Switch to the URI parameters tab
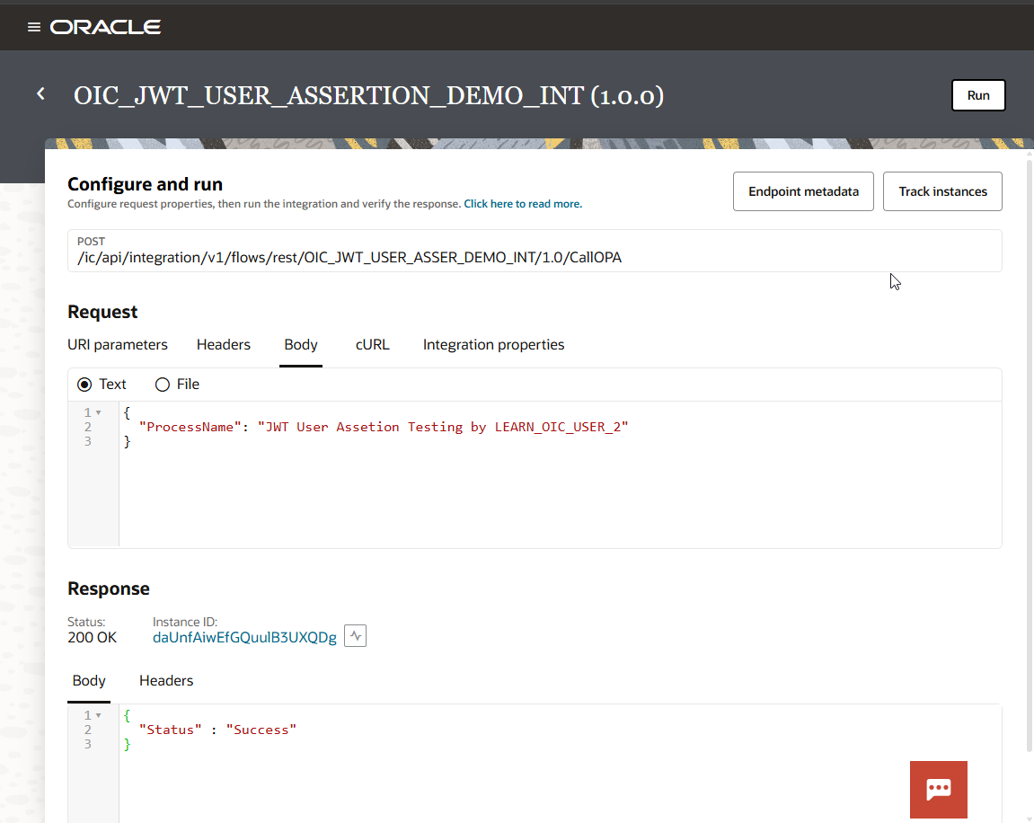Viewport: 1034px width, 823px height. point(118,345)
